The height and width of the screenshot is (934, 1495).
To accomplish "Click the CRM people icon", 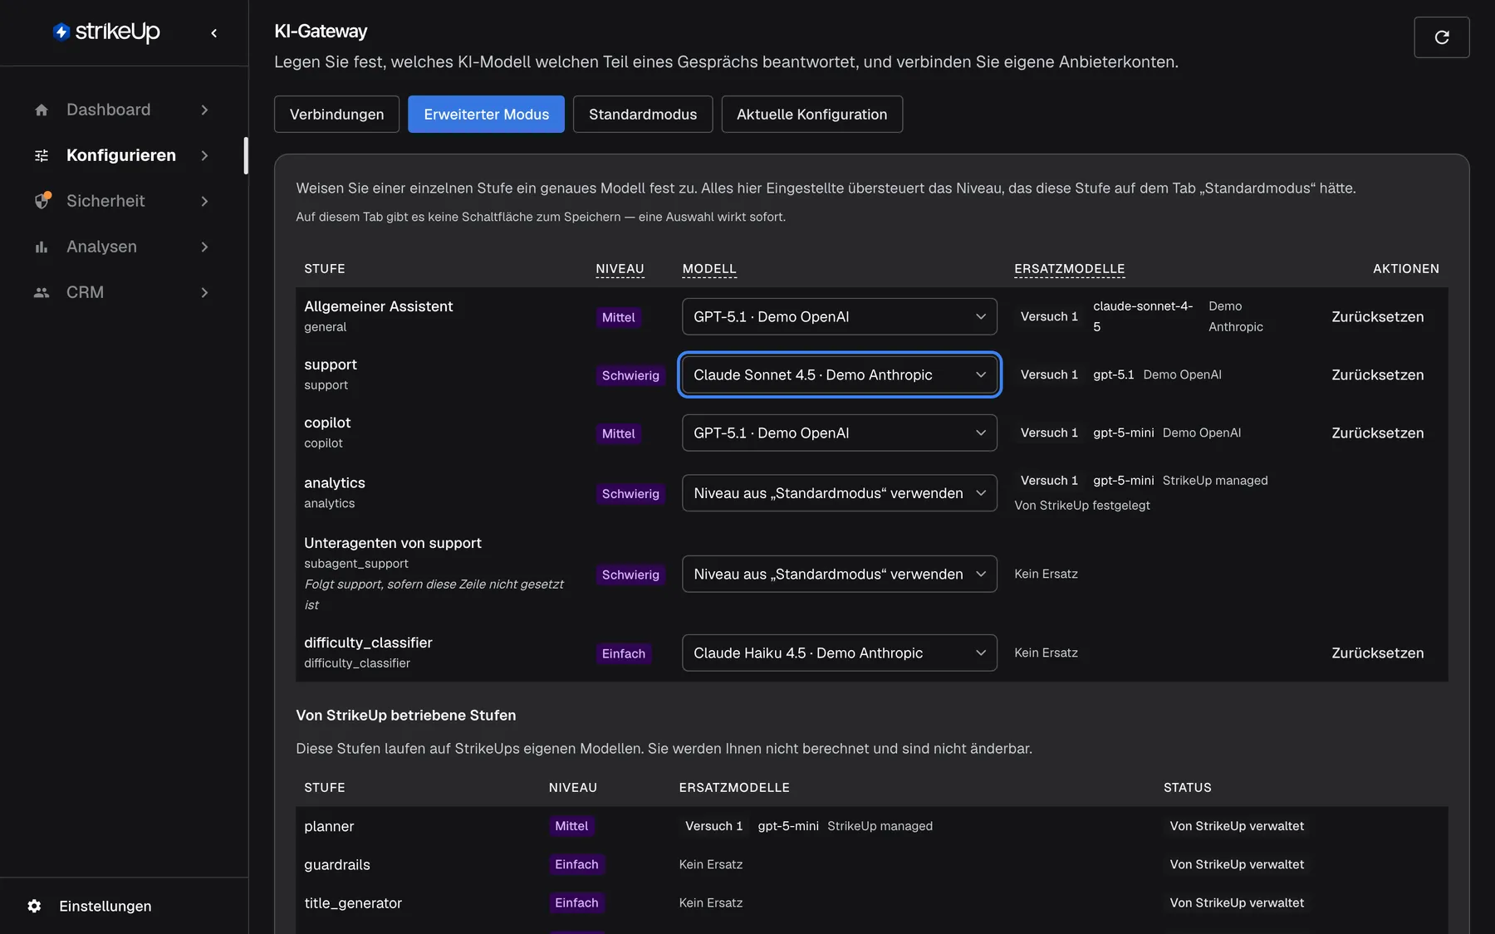I will (x=42, y=292).
